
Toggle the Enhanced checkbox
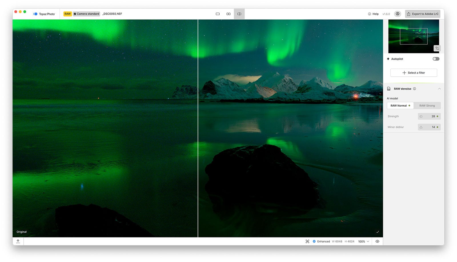coord(314,241)
